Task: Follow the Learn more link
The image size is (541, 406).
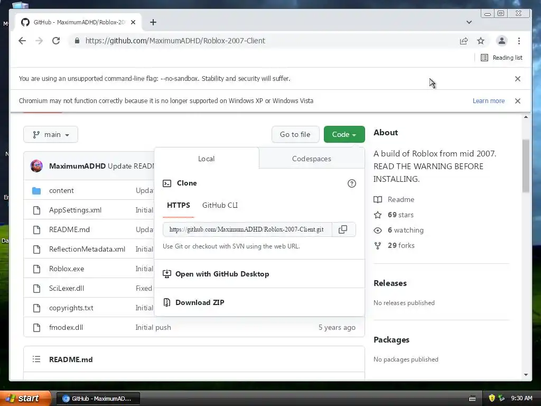Action: (x=489, y=101)
